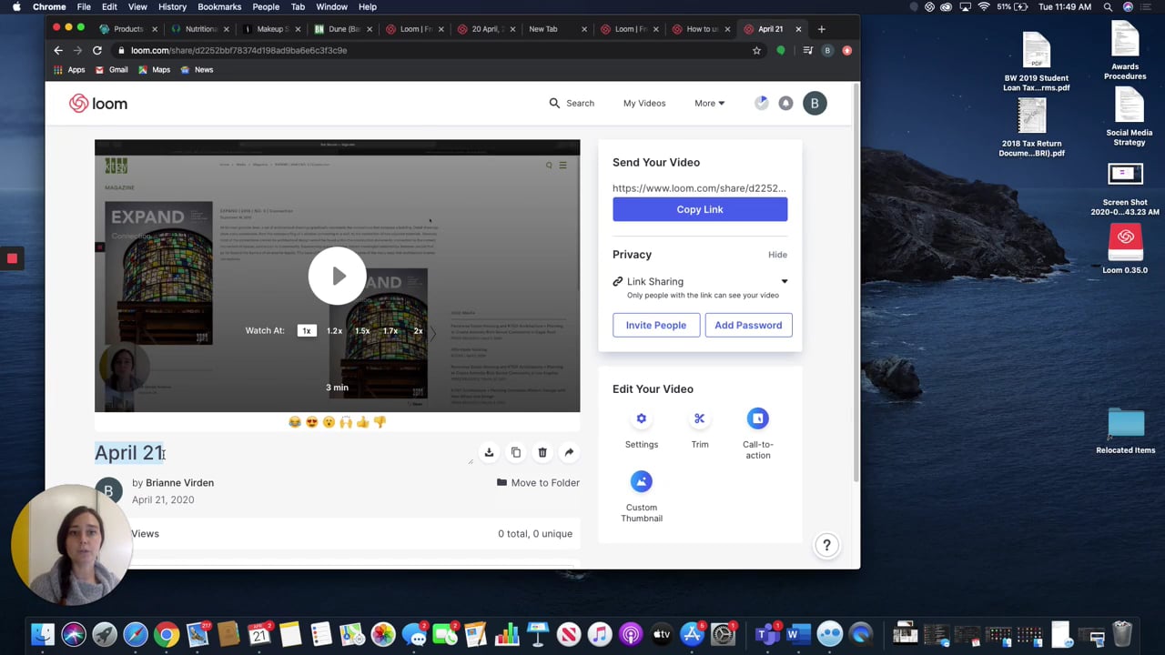
Task: Click the Copy Link button
Action: tap(700, 209)
